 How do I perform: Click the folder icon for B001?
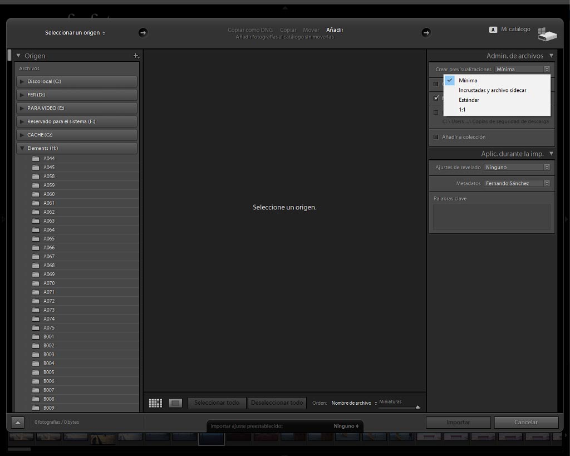36,337
